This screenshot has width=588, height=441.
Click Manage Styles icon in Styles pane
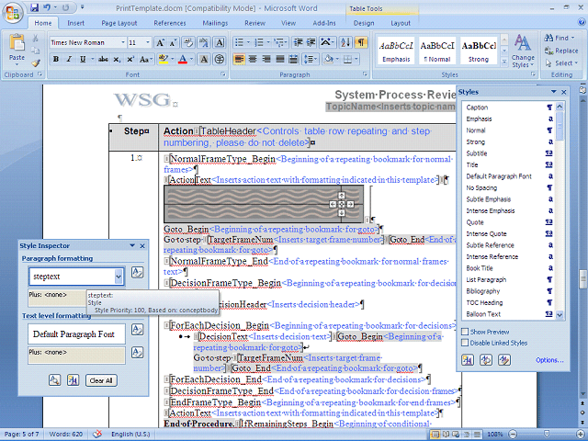tap(503, 360)
